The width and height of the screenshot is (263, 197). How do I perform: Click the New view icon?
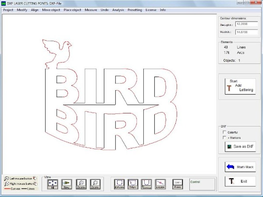click(67, 184)
